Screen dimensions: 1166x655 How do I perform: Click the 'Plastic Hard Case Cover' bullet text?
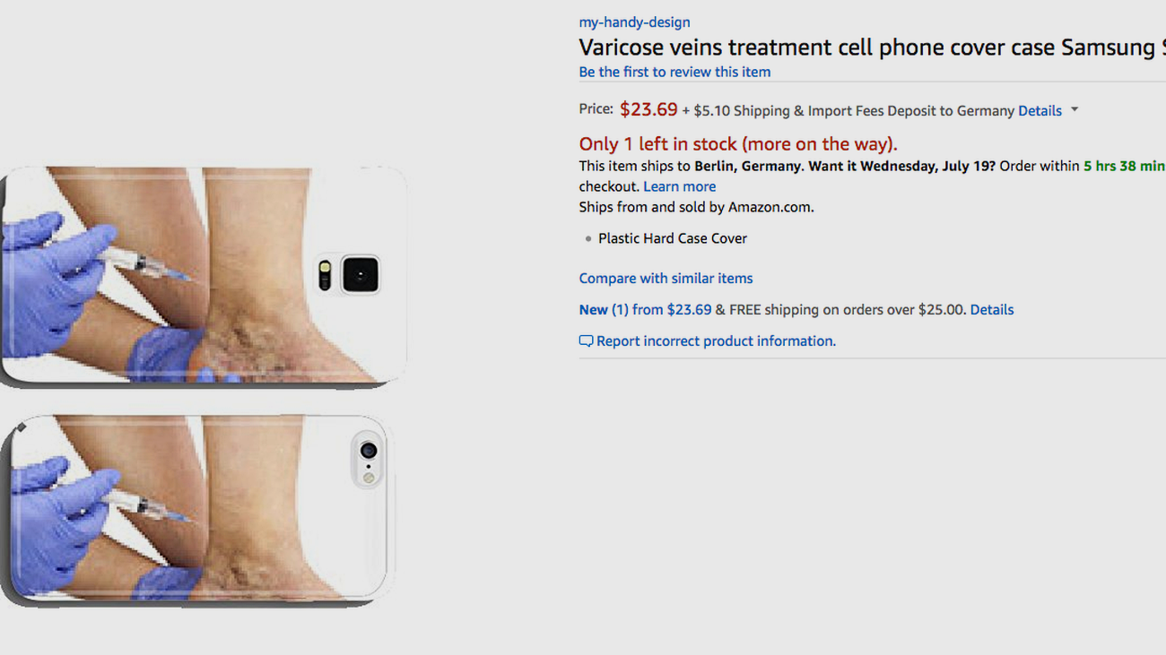pos(673,238)
